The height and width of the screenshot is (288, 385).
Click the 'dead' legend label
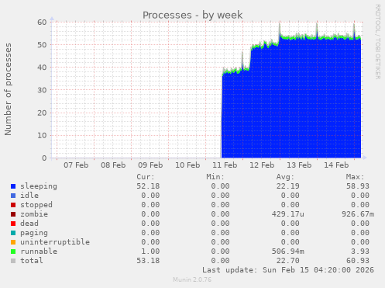(x=29, y=224)
